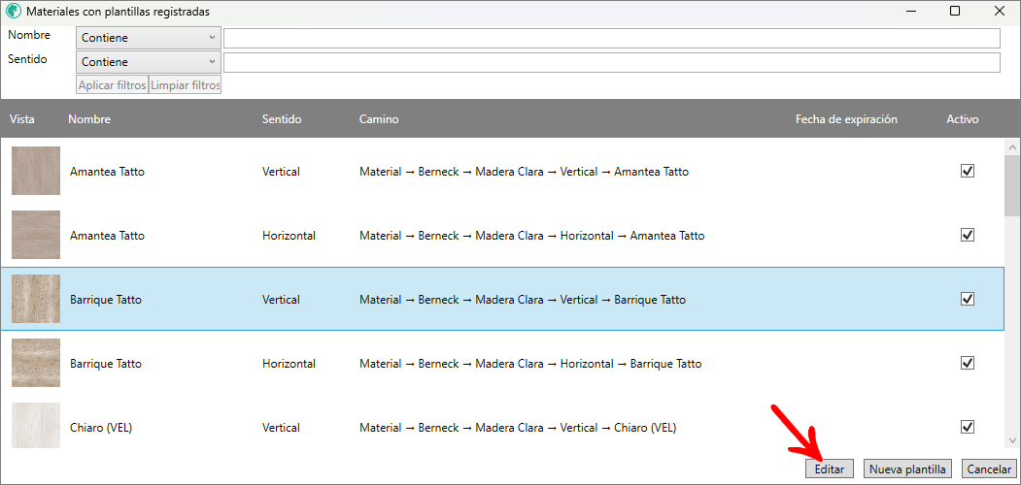Expand the Sentido filter condition dropdown
This screenshot has width=1021, height=485.
pos(149,62)
